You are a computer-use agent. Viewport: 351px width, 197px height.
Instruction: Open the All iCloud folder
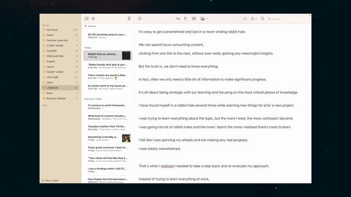click(x=60, y=30)
